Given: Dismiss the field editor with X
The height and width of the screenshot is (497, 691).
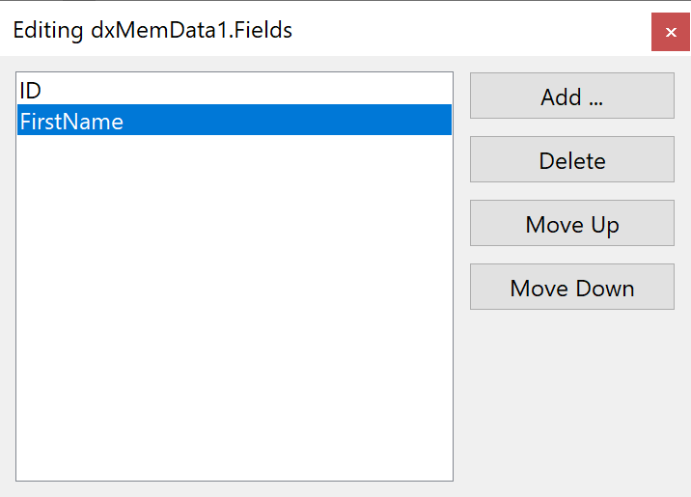Looking at the screenshot, I should (x=670, y=32).
